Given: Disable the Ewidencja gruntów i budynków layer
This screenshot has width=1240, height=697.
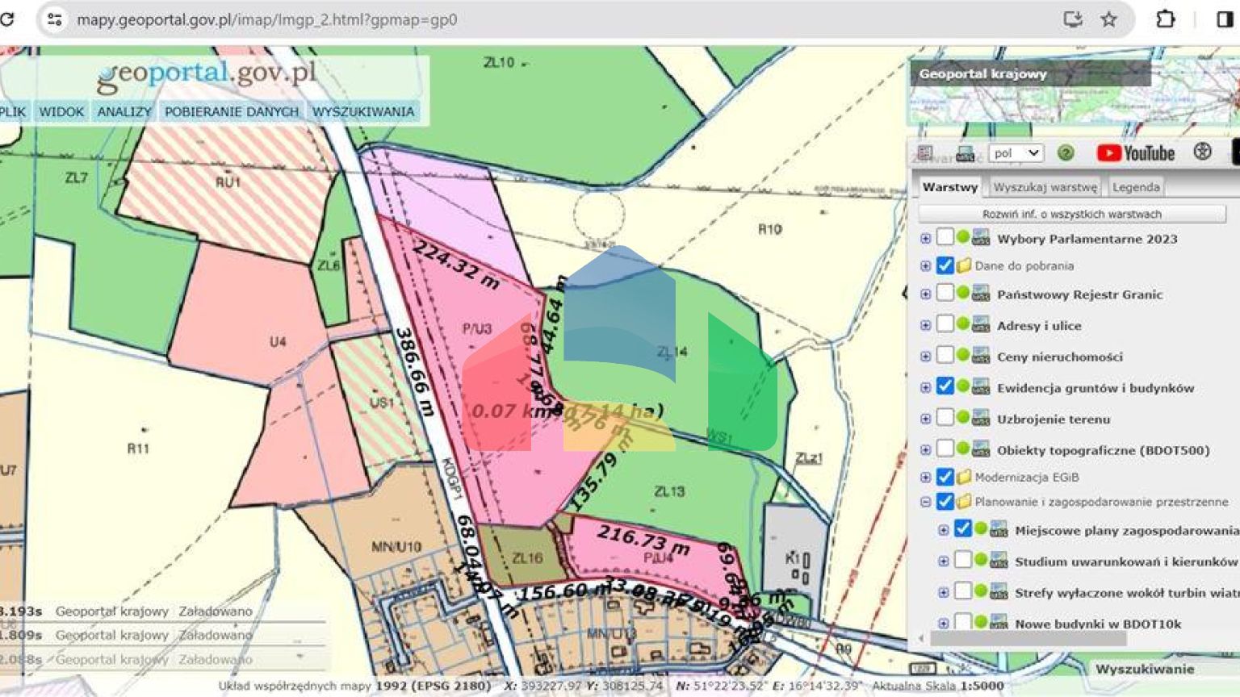Looking at the screenshot, I should coord(946,386).
